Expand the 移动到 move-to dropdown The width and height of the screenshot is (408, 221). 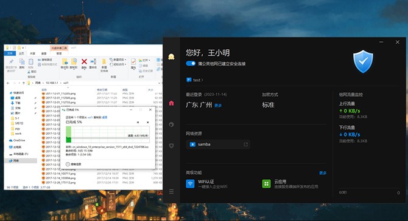coord(65,69)
